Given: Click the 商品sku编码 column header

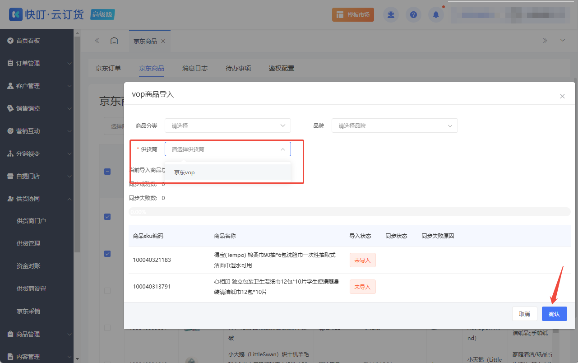Looking at the screenshot, I should [148, 236].
